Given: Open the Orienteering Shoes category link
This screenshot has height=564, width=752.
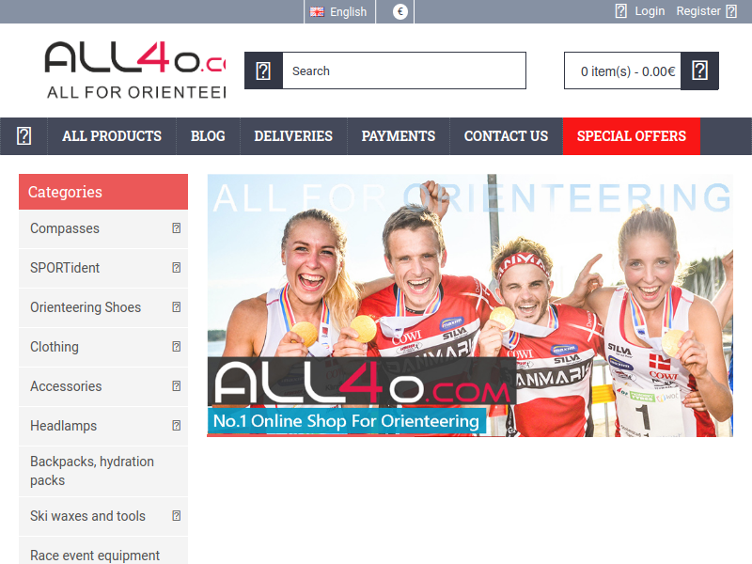Looking at the screenshot, I should tap(86, 307).
